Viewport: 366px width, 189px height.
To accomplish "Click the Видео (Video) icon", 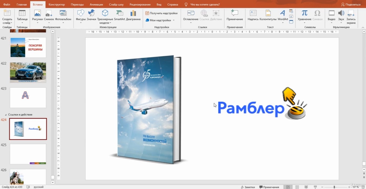I will [x=332, y=13].
